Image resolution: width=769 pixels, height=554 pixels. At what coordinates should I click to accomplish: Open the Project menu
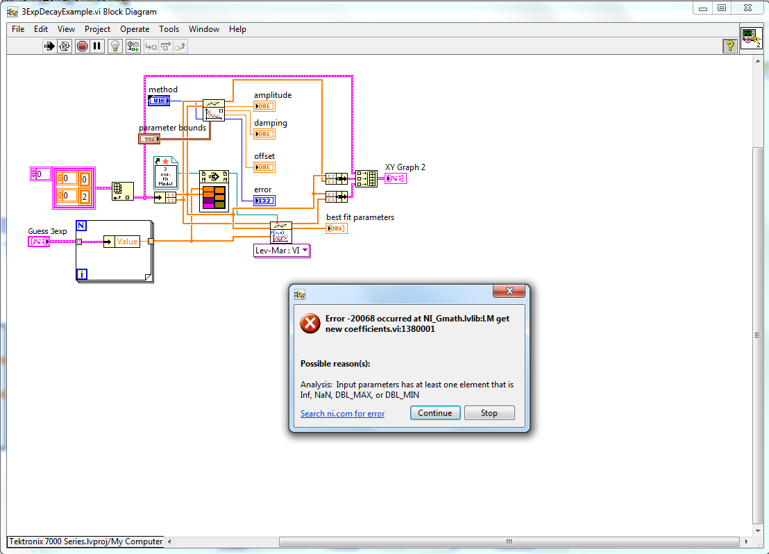(x=97, y=29)
